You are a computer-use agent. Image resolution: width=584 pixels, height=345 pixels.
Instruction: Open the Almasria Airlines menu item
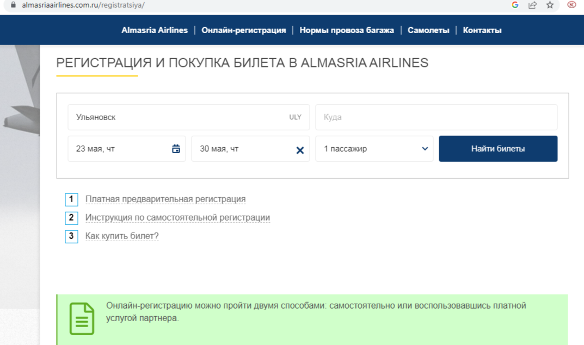click(x=155, y=30)
